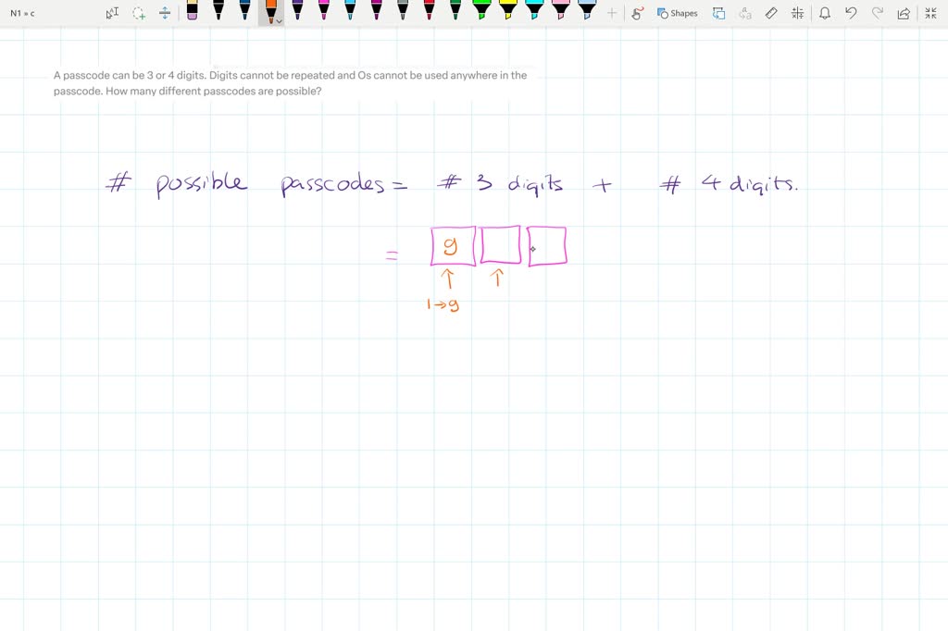Pick the currently active orange pen
The width and height of the screenshot is (948, 631).
(270, 12)
